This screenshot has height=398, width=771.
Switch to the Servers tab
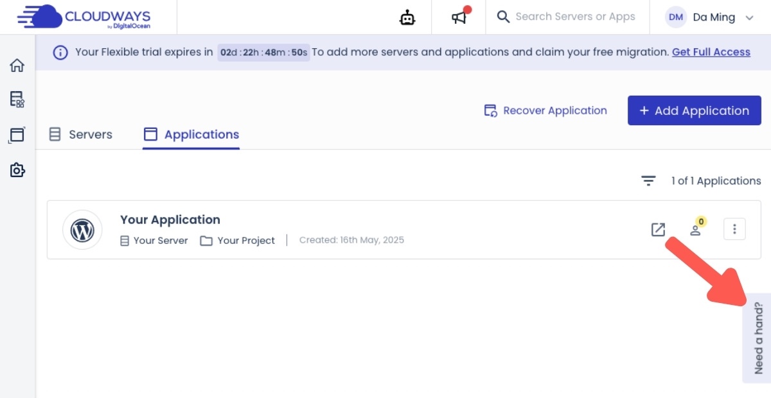pos(81,135)
